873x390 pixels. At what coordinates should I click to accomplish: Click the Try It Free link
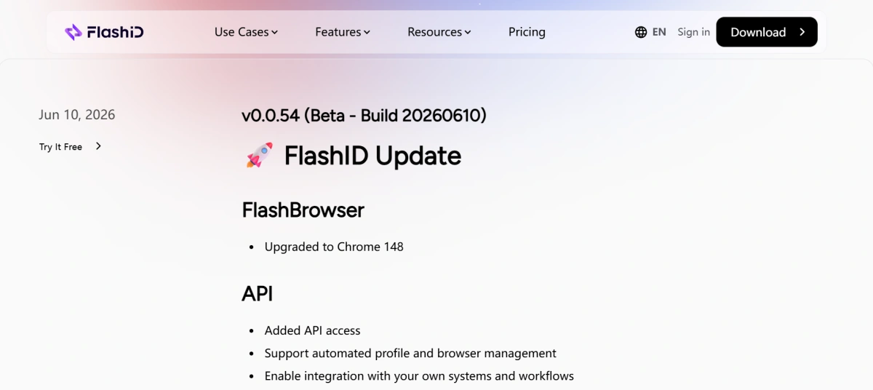pos(61,147)
